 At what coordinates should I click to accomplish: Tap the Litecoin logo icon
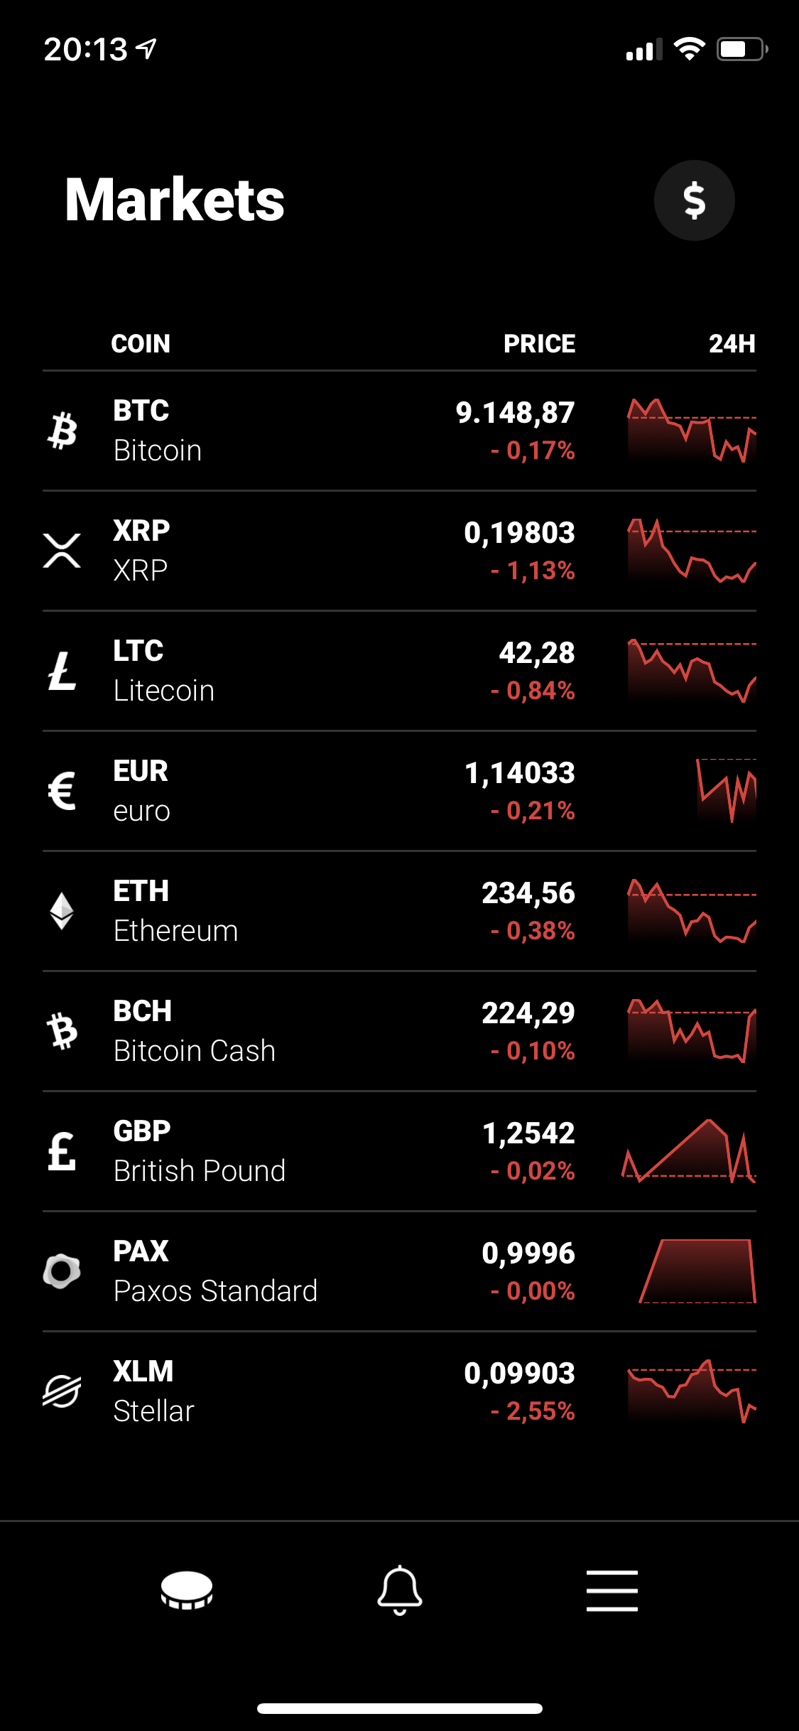point(62,671)
